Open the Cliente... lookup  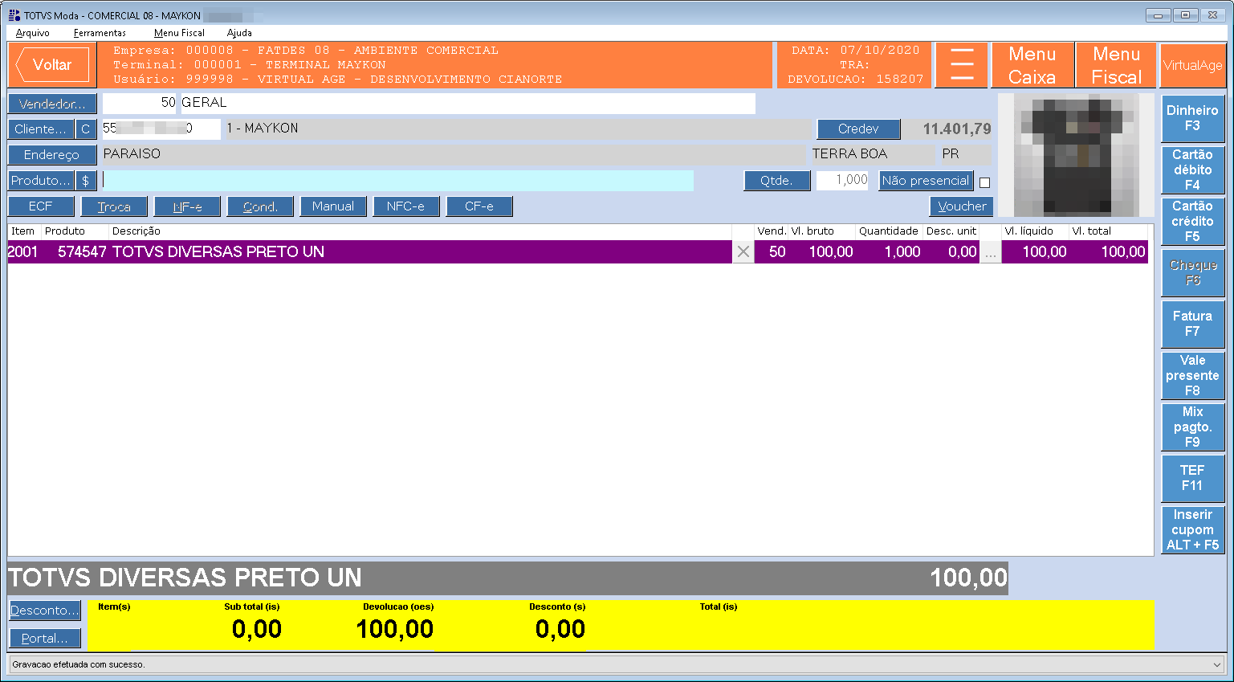tap(41, 129)
